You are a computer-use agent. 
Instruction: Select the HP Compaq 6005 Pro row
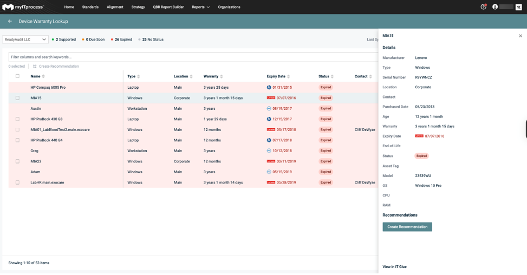193,87
